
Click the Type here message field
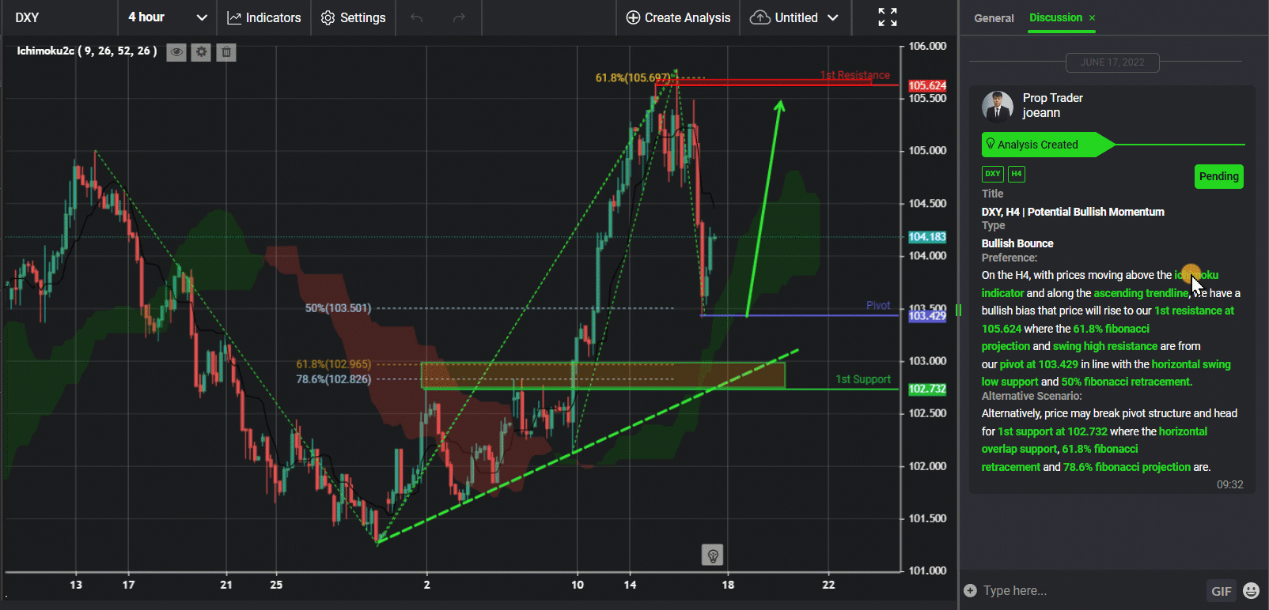coord(1090,590)
